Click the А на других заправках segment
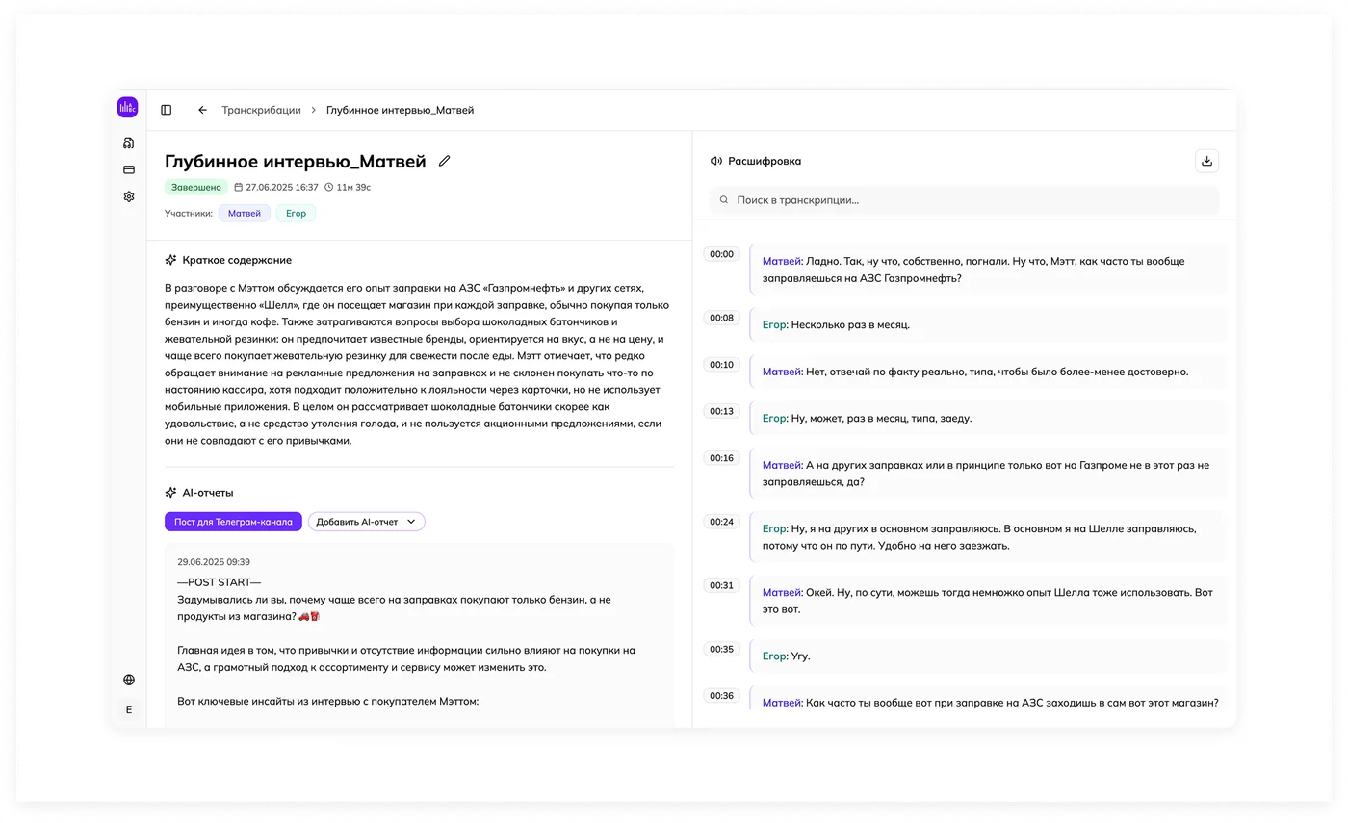 (988, 473)
